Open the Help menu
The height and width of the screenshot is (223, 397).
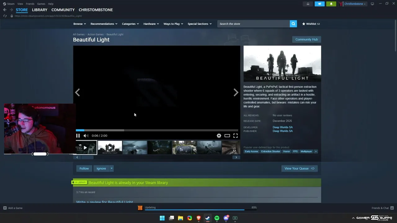[x=51, y=4]
